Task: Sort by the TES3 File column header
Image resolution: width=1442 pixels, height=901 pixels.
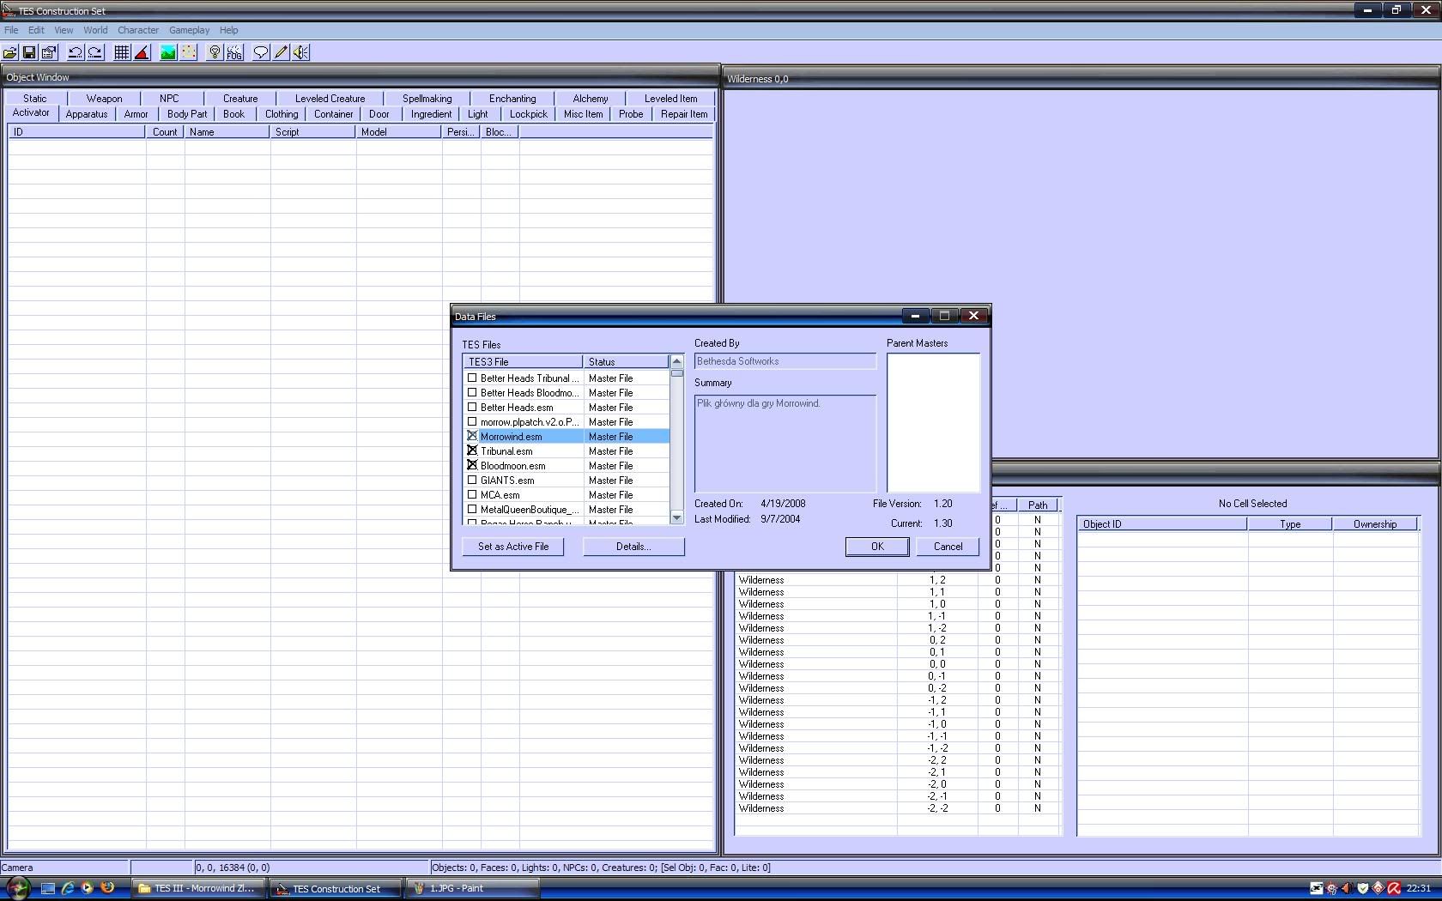Action: pyautogui.click(x=524, y=362)
